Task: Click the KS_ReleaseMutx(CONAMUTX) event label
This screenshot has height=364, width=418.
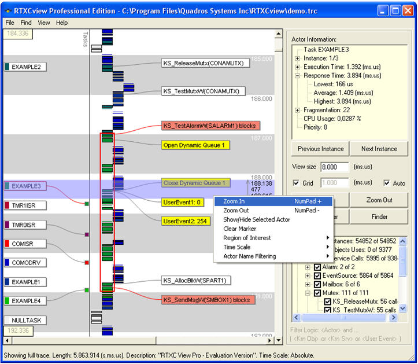Action: 206,63
